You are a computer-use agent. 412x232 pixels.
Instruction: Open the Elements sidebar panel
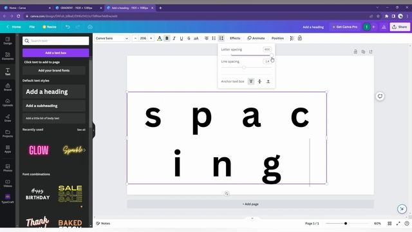8,56
